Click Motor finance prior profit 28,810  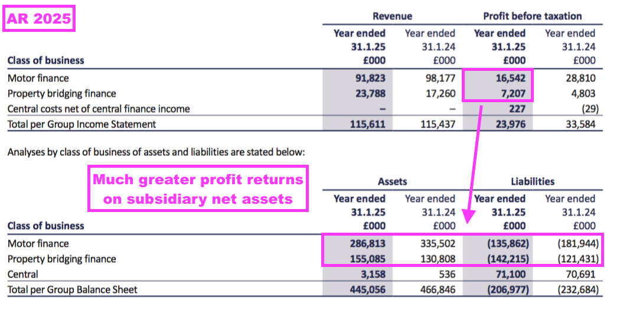click(x=580, y=79)
